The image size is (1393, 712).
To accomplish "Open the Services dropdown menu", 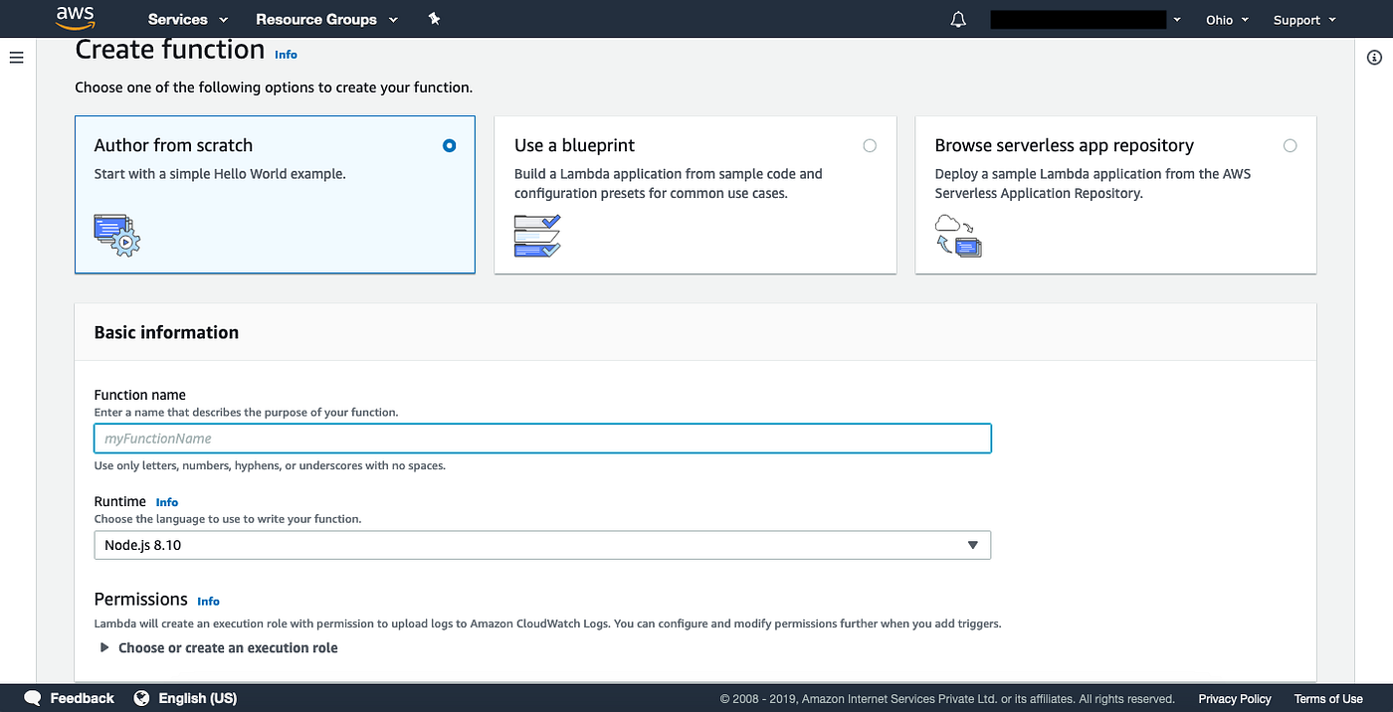I will coord(187,19).
